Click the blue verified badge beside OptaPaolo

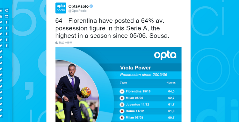click(x=91, y=6)
